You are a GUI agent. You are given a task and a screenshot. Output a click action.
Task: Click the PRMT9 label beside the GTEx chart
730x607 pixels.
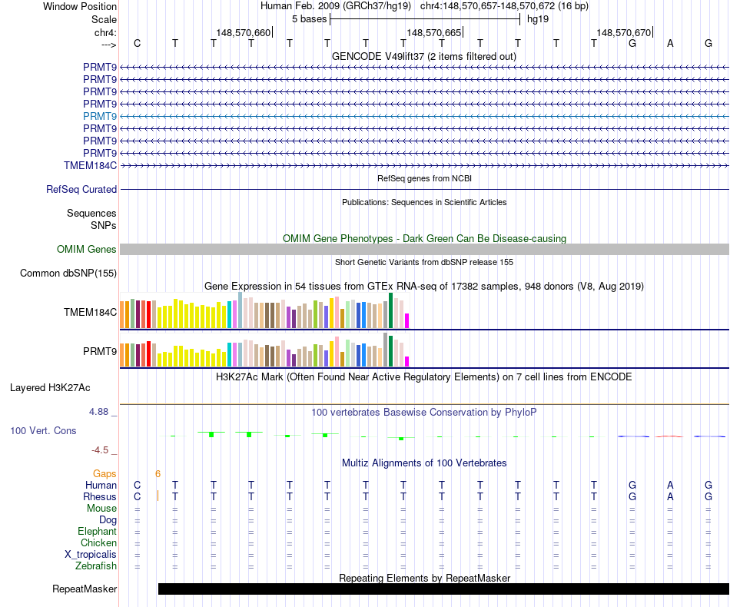point(100,351)
